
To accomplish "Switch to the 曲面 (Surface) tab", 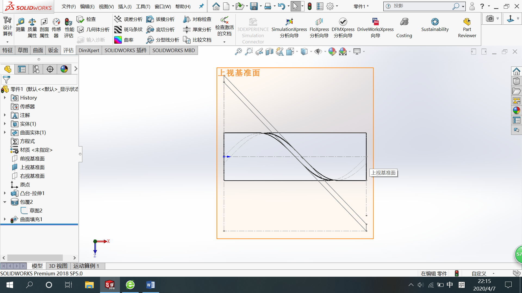I will [38, 50].
